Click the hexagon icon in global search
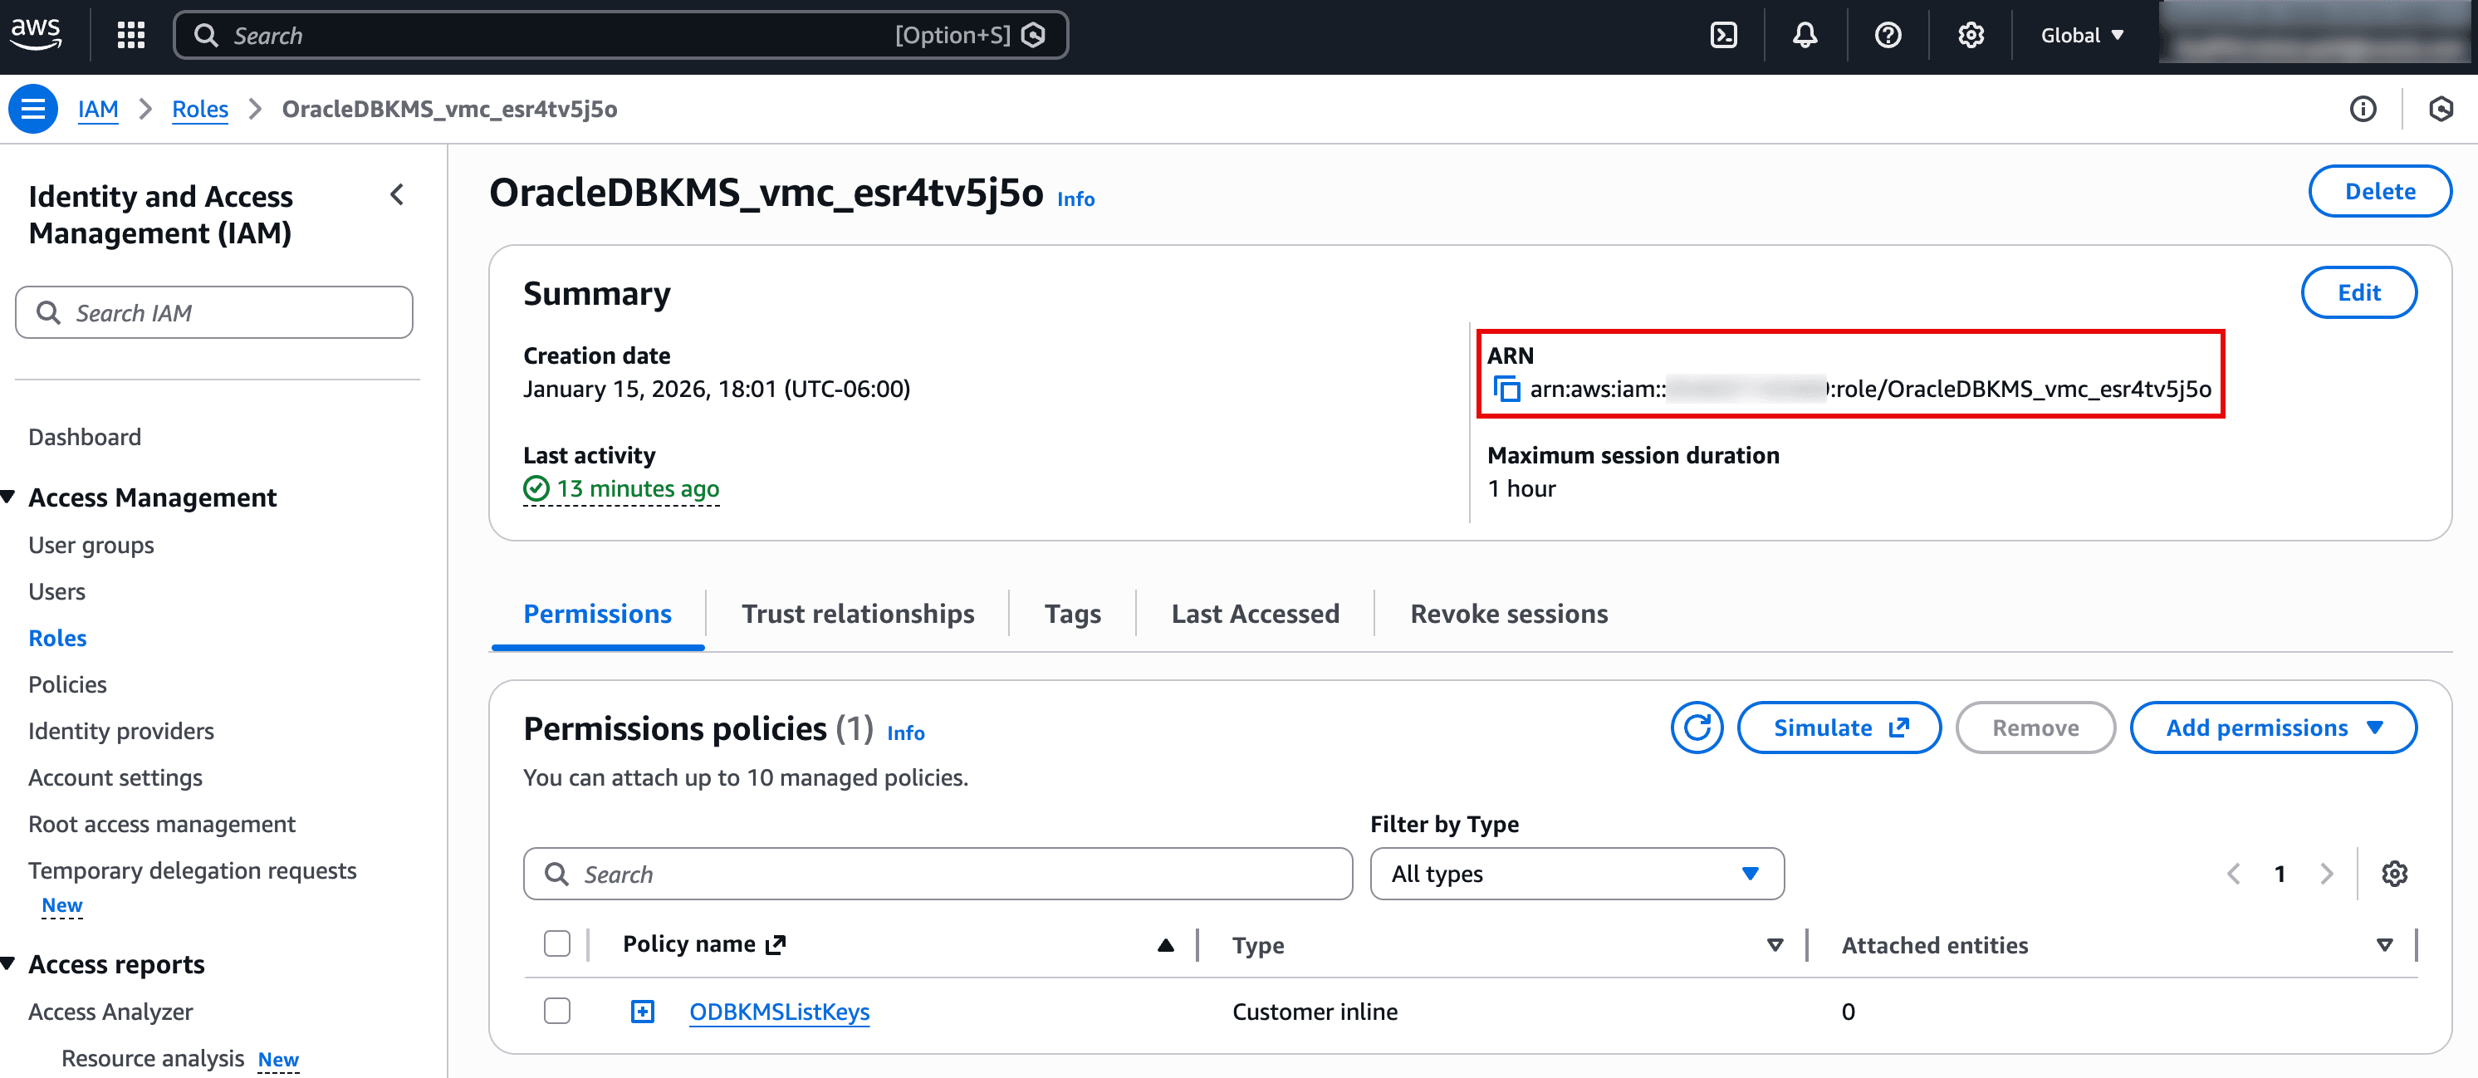Screen dimensions: 2478x1078 coord(1033,36)
